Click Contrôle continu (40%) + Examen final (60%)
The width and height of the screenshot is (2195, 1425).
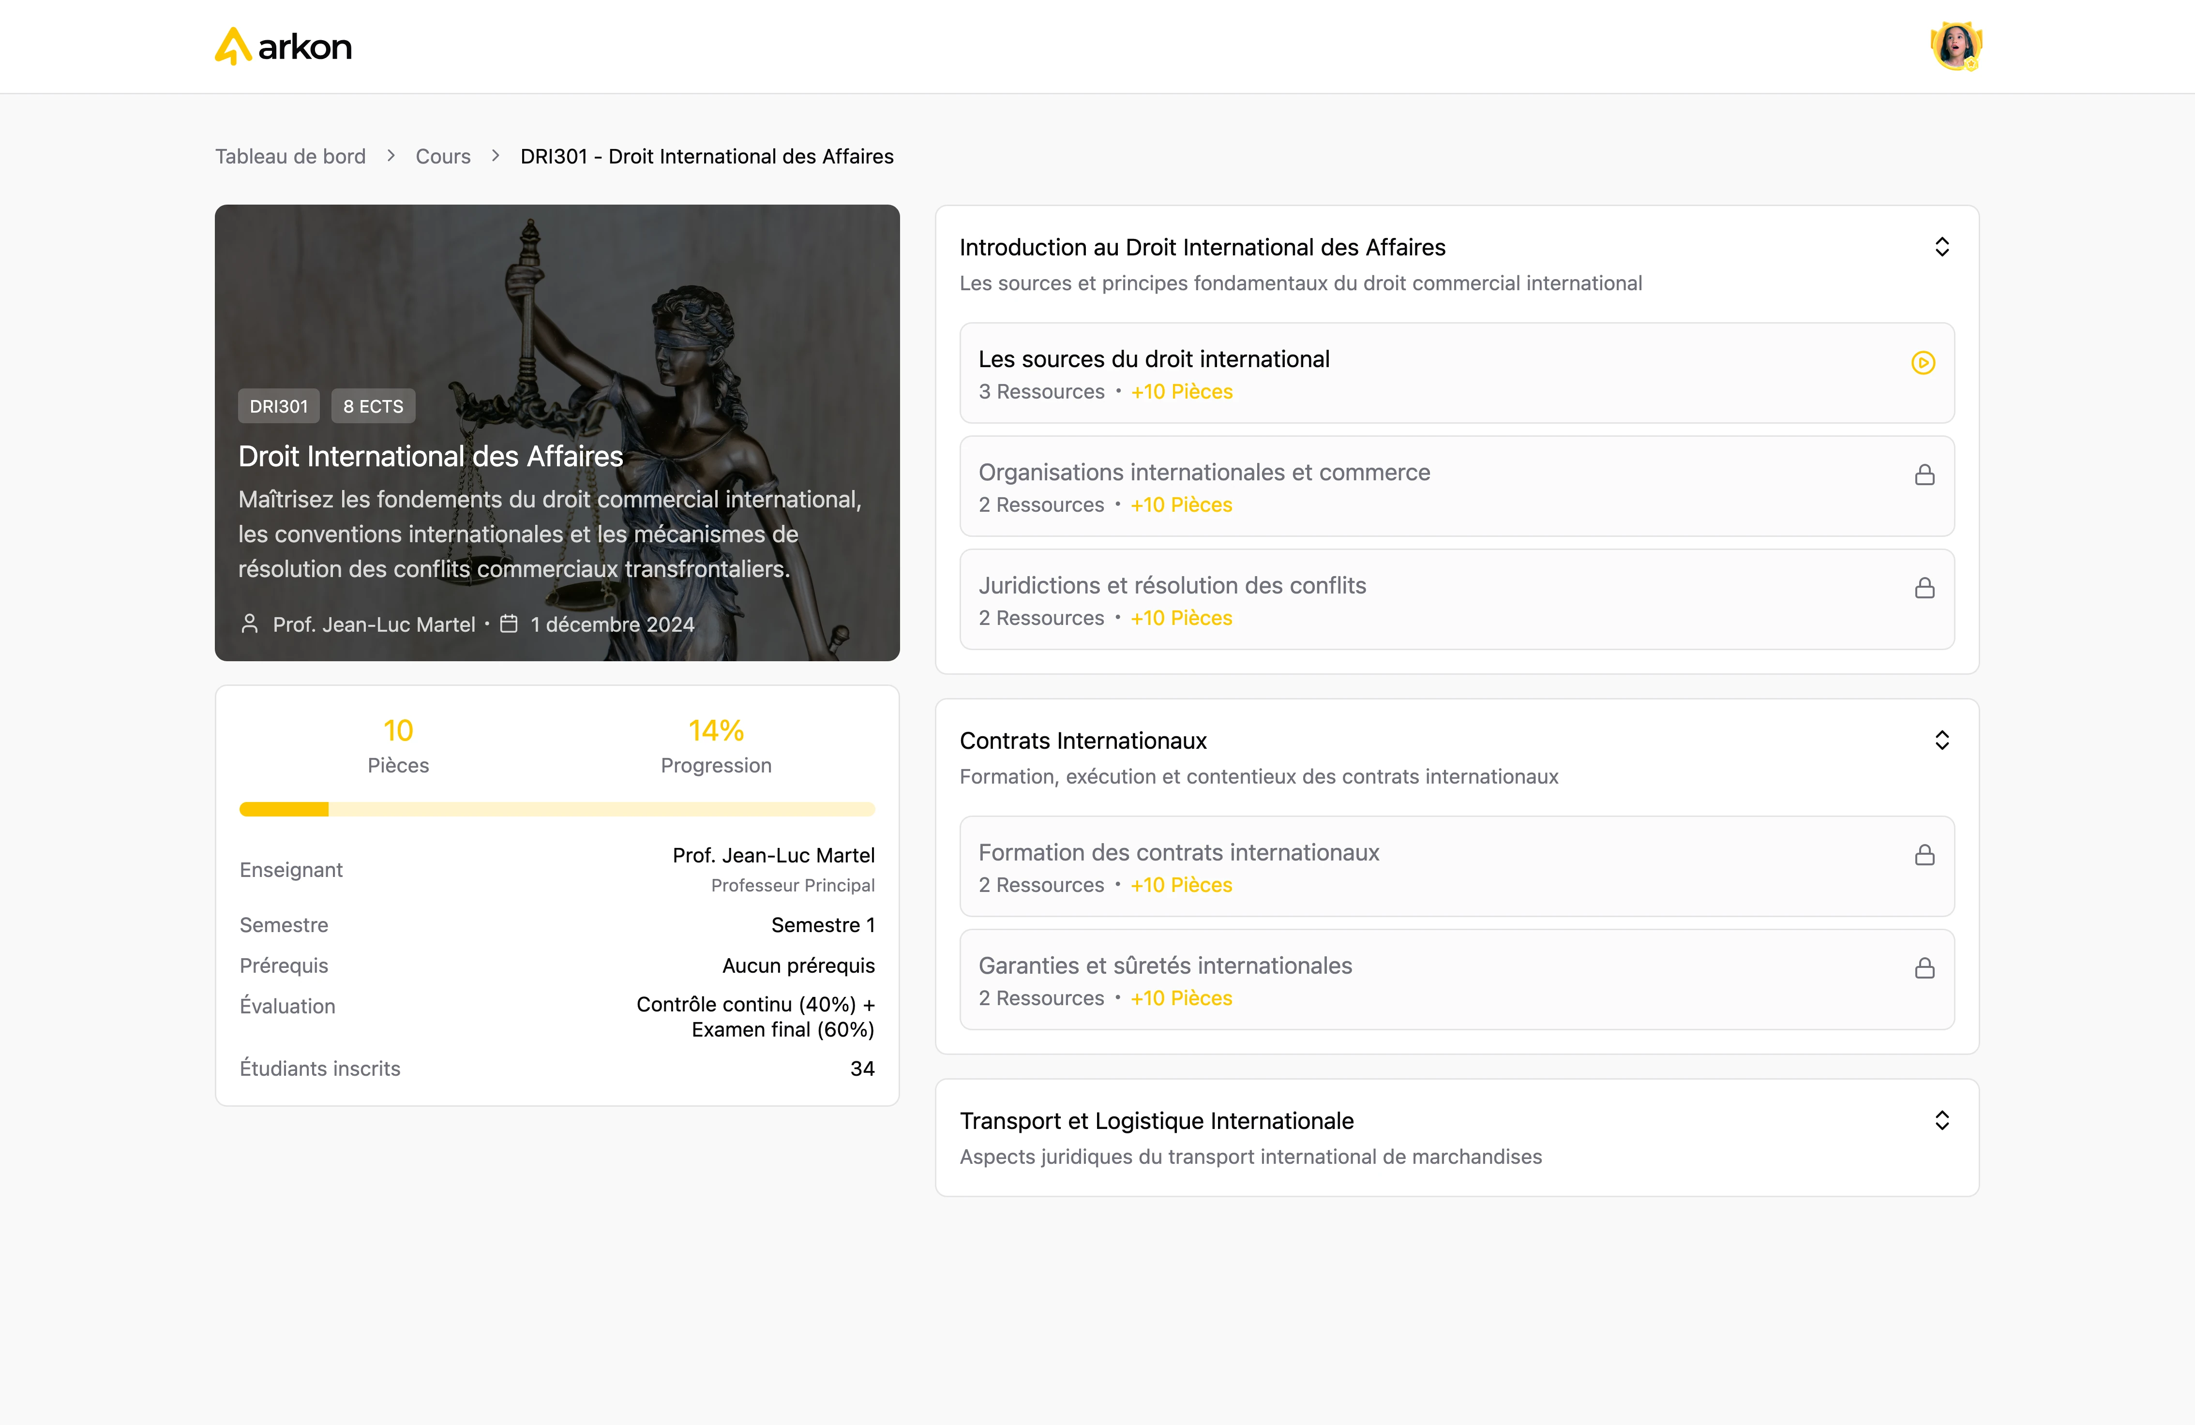tap(755, 1017)
